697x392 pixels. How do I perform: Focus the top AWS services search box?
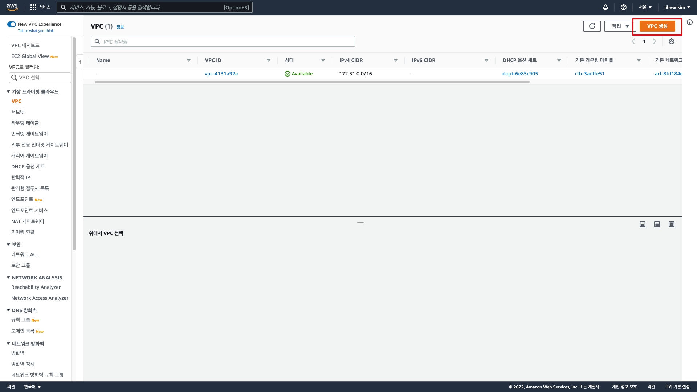click(x=155, y=7)
